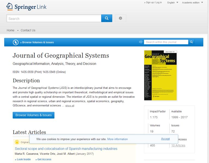Open Contact Us navigation item

coord(28,30)
